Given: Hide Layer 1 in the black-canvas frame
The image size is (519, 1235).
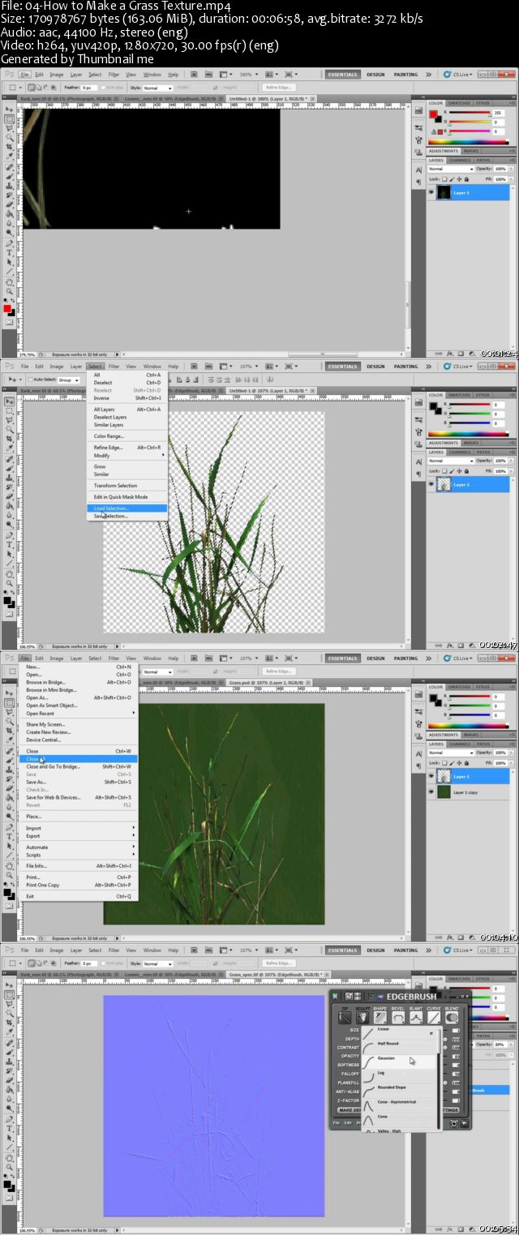Looking at the screenshot, I should point(431,193).
